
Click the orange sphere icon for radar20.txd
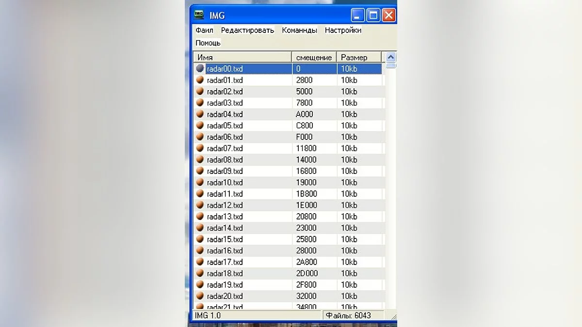[x=200, y=296]
